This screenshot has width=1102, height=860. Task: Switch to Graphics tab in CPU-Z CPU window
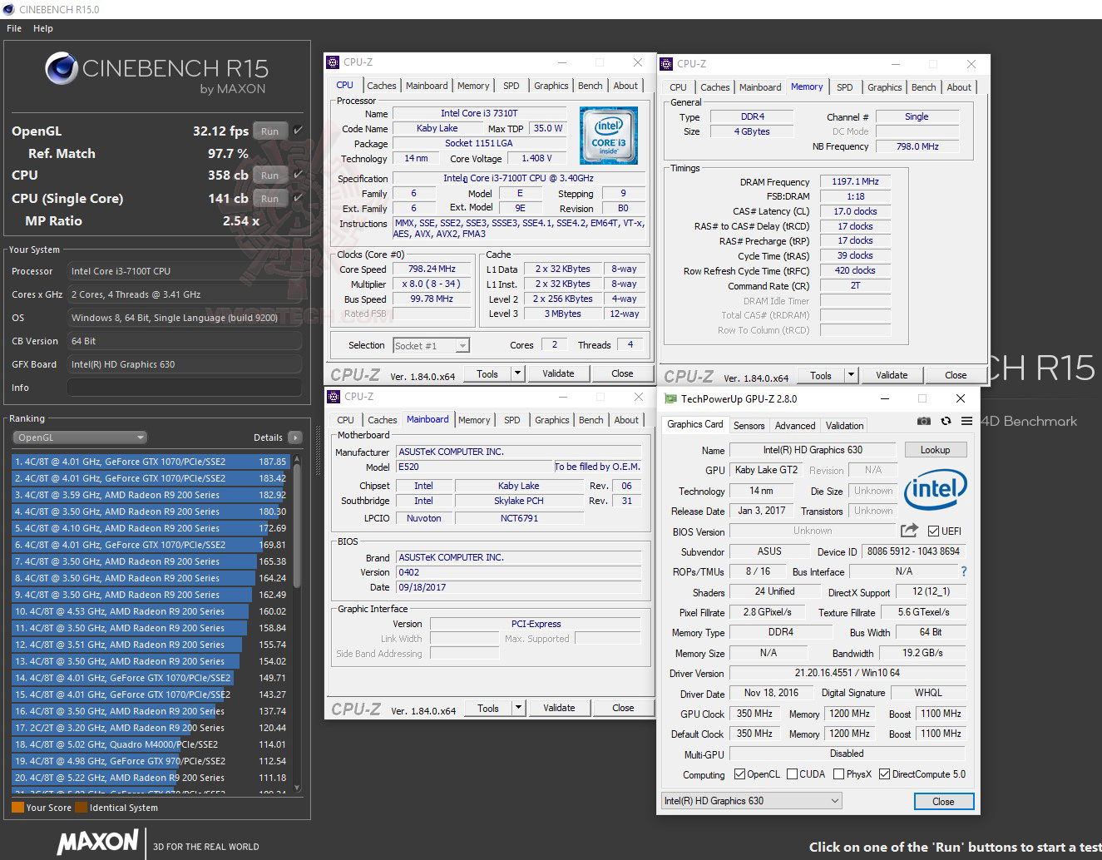tap(551, 86)
